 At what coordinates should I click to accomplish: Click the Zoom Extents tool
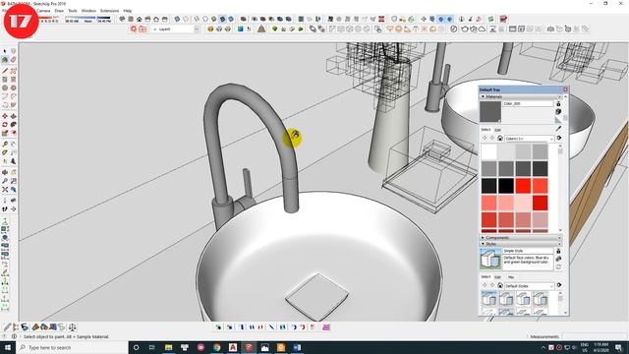coord(5,190)
